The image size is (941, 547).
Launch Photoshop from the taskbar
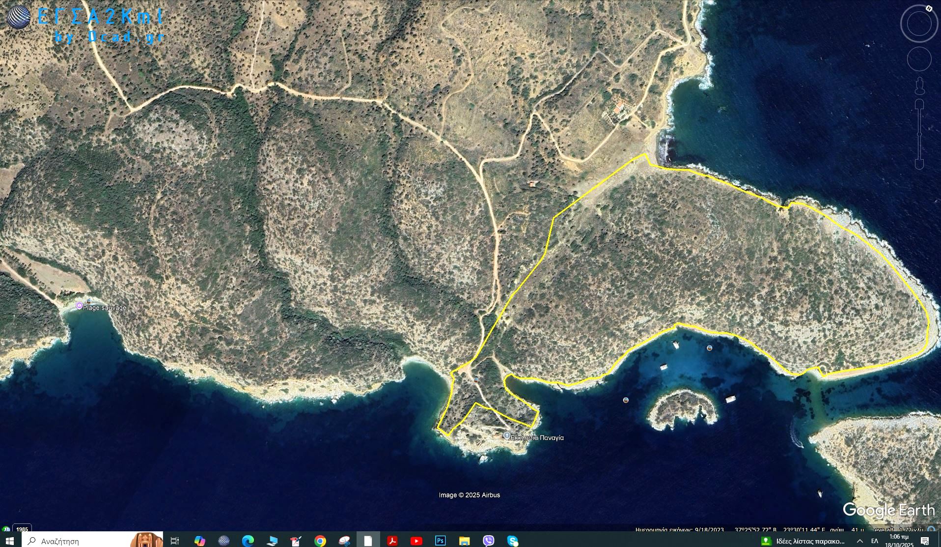(x=440, y=541)
